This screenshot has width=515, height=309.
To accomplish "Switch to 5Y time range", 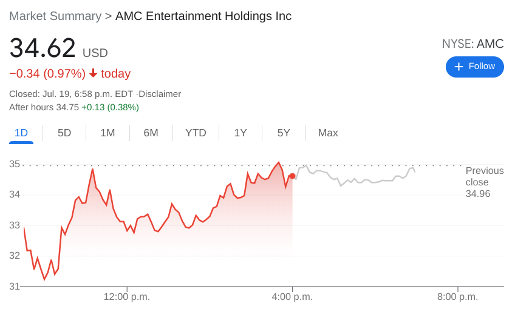I will pyautogui.click(x=284, y=133).
